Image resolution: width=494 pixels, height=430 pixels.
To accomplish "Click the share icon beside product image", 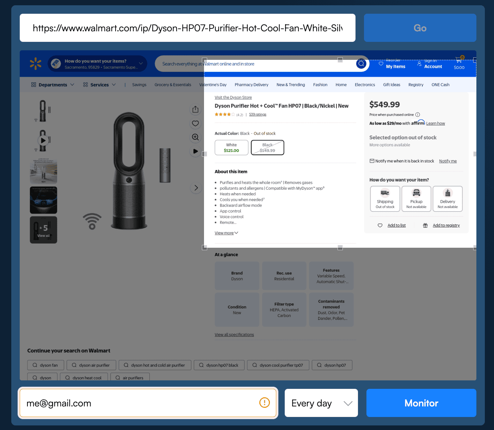I will 196,109.
